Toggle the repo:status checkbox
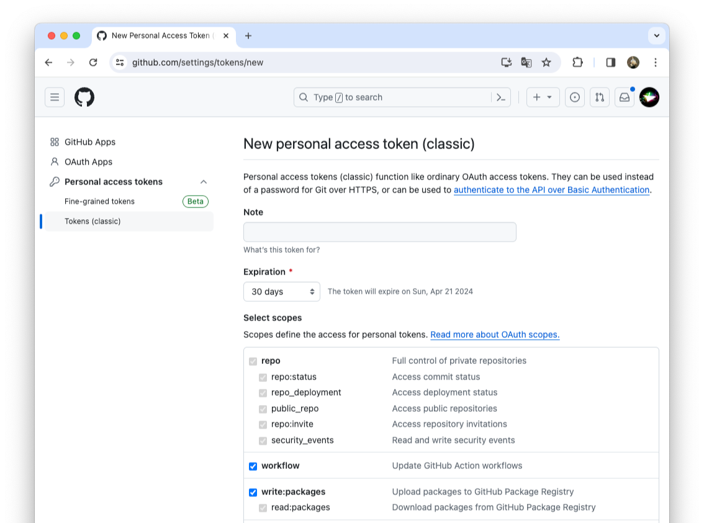Image resolution: width=704 pixels, height=523 pixels. 263,378
